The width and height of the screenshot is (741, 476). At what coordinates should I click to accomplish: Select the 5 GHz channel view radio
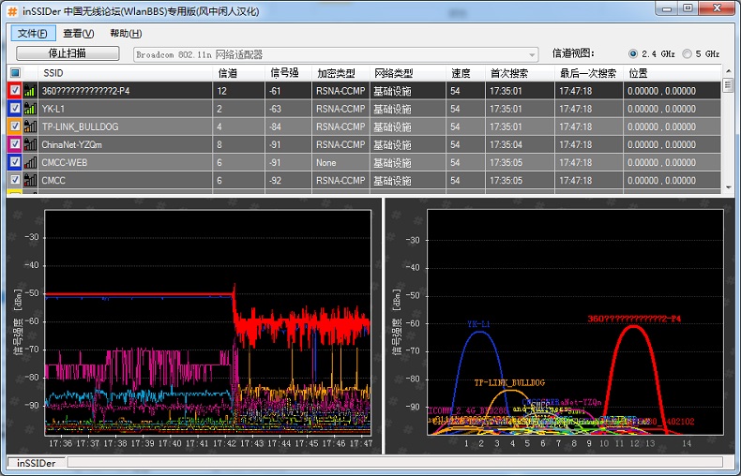point(688,54)
